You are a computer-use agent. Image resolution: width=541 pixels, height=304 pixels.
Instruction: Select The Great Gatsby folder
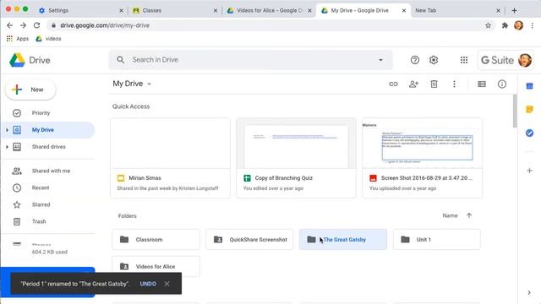coord(343,239)
